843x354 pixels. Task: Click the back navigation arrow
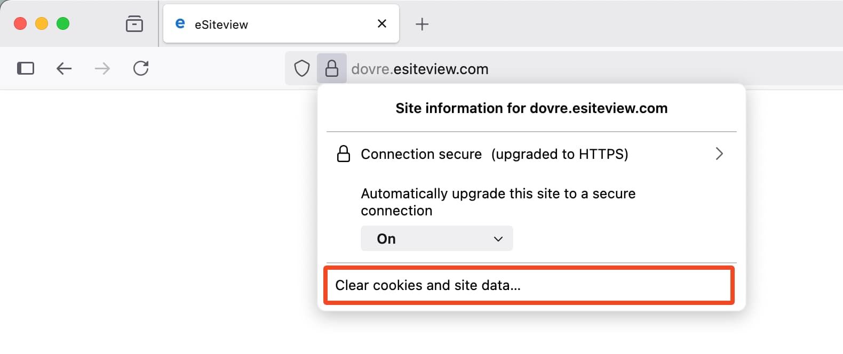63,68
